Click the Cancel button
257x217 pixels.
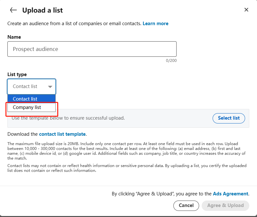tap(186, 205)
